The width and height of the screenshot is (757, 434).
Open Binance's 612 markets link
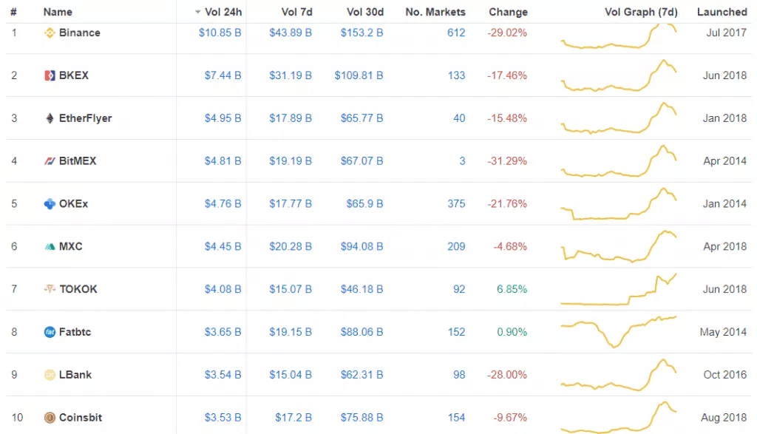point(456,33)
